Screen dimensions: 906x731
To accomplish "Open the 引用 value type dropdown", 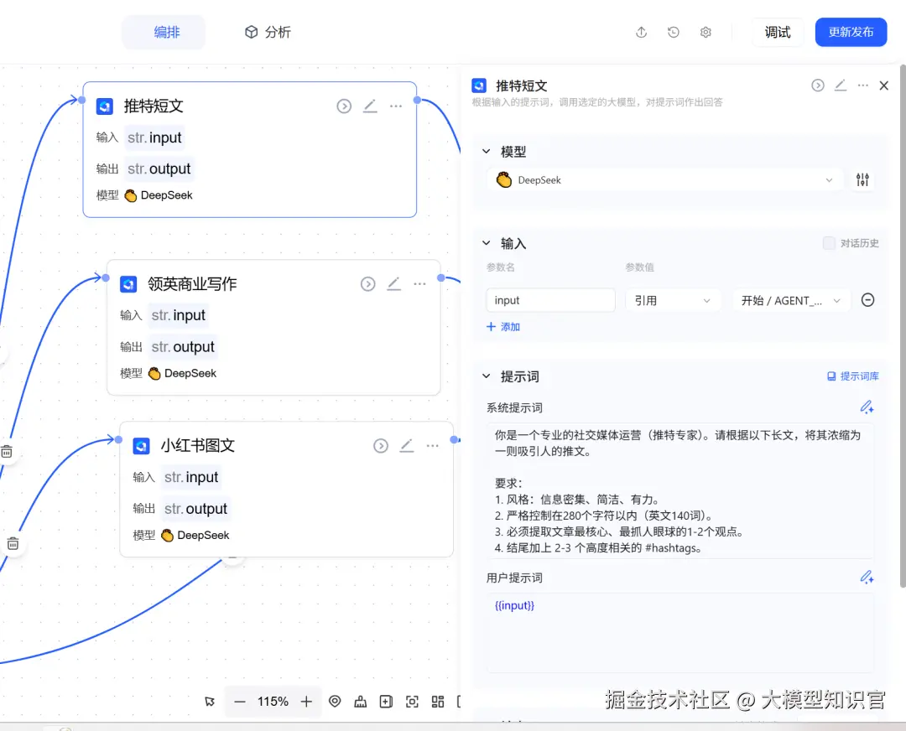I will coord(673,300).
